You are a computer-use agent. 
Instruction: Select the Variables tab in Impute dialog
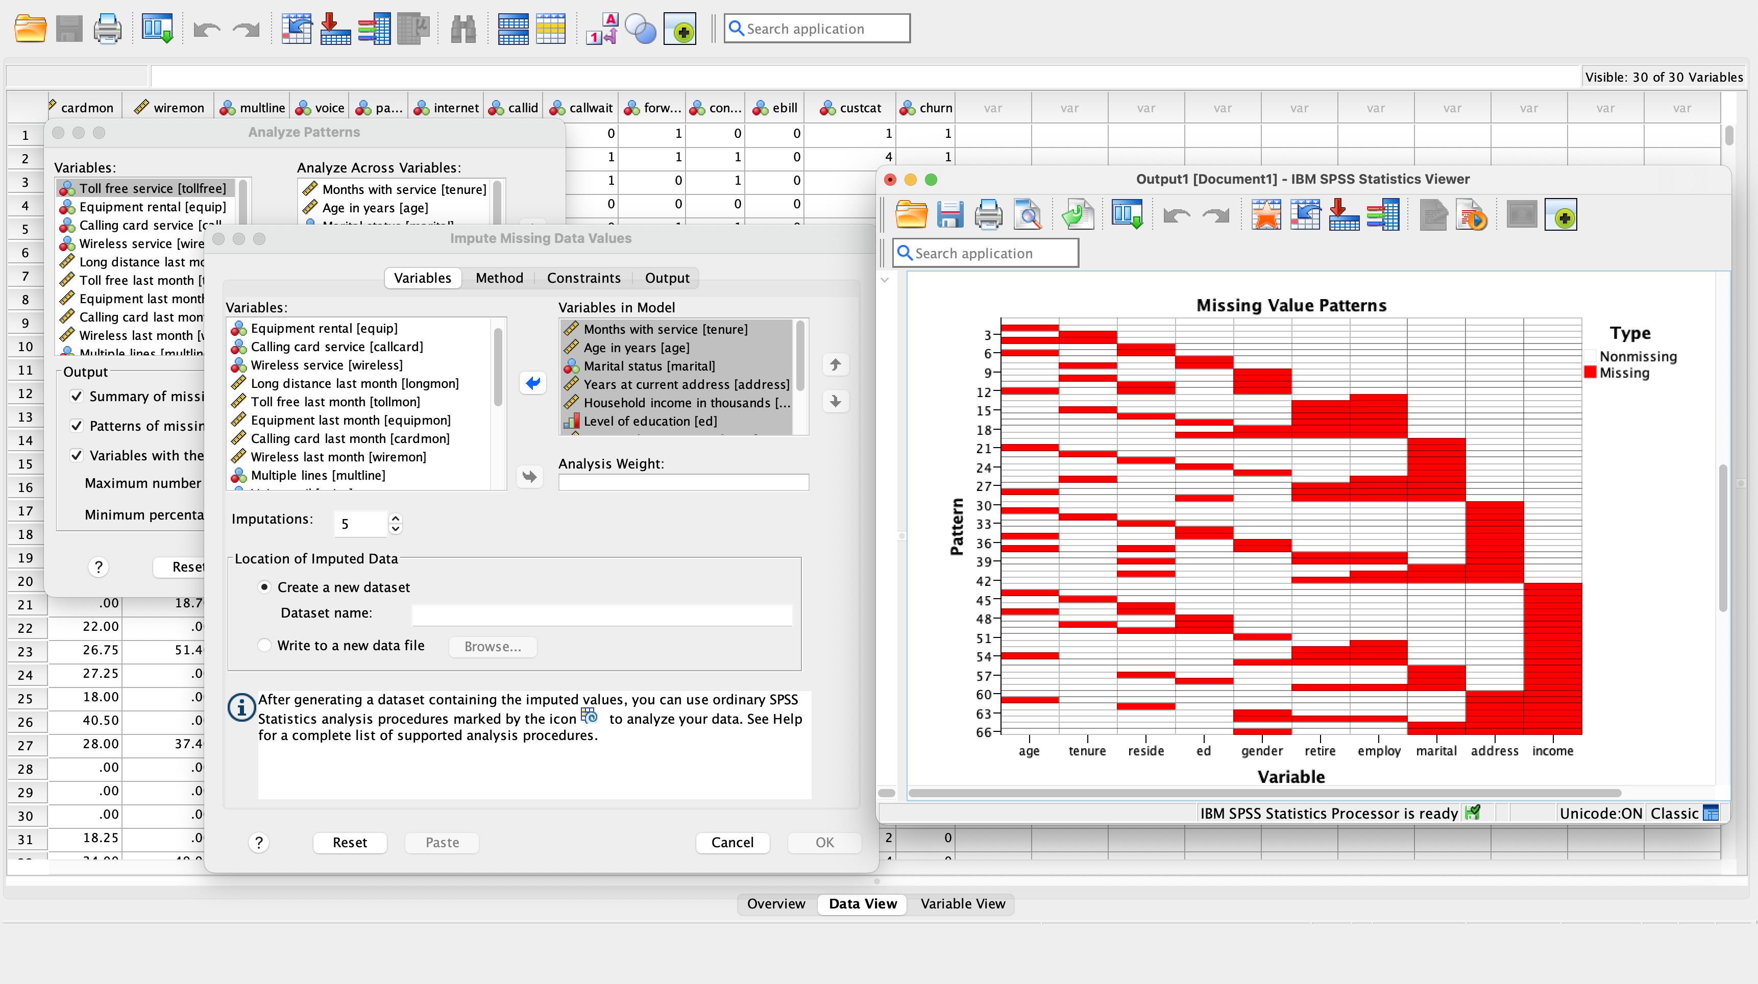tap(422, 278)
